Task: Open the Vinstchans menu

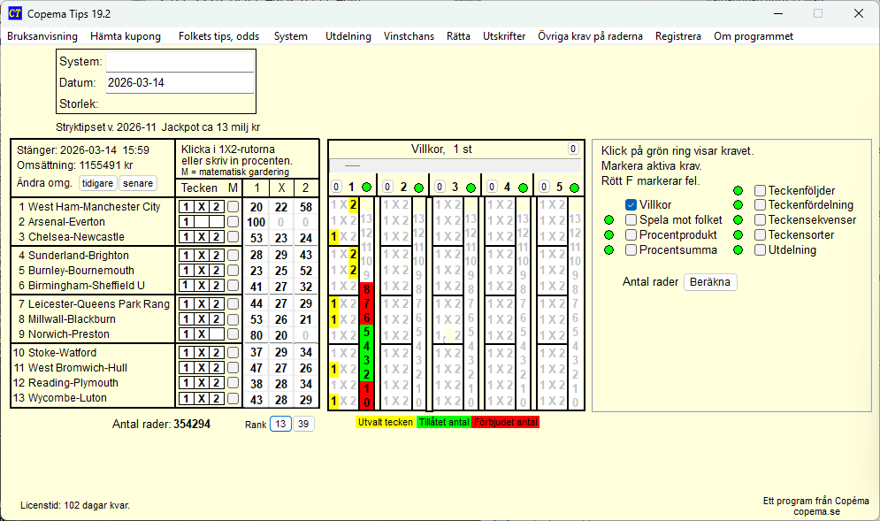Action: (409, 36)
